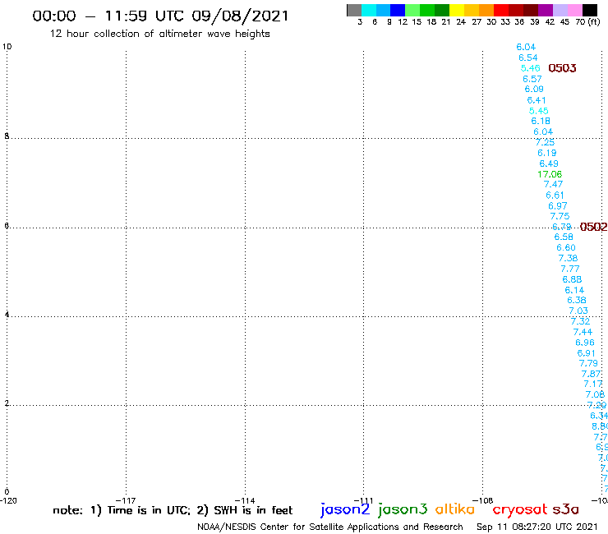Click the 7.47 wave height reading
The width and height of the screenshot is (608, 534).
pyautogui.click(x=553, y=185)
